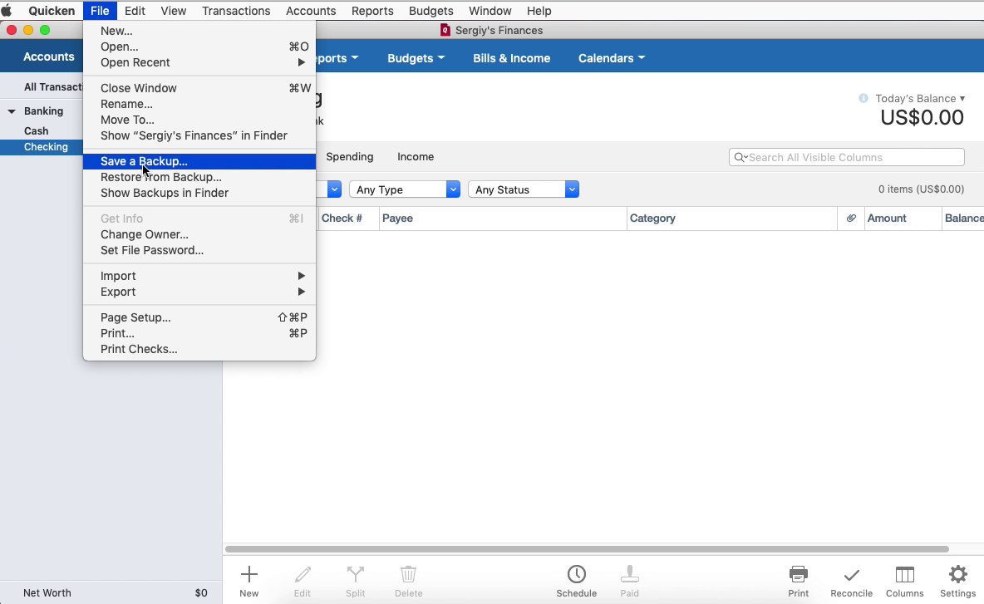Choose Show "Sergiy's Finances" in Finder
The image size is (984, 604).
point(199,135)
